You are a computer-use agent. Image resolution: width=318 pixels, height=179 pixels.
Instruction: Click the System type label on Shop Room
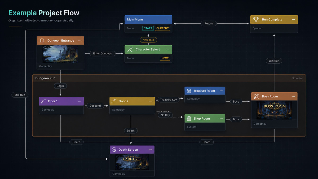coord(192,127)
